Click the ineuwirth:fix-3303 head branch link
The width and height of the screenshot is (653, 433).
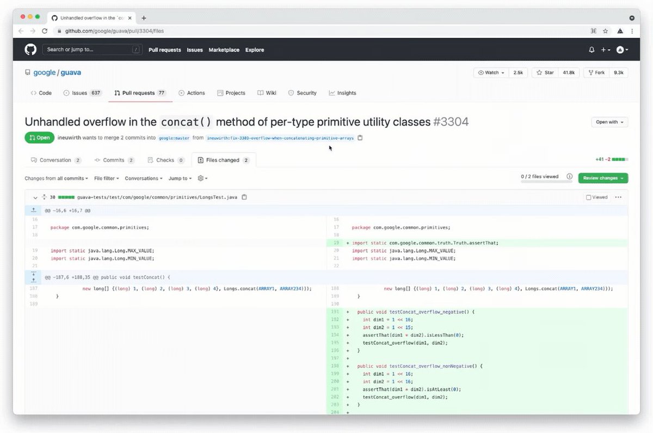280,138
